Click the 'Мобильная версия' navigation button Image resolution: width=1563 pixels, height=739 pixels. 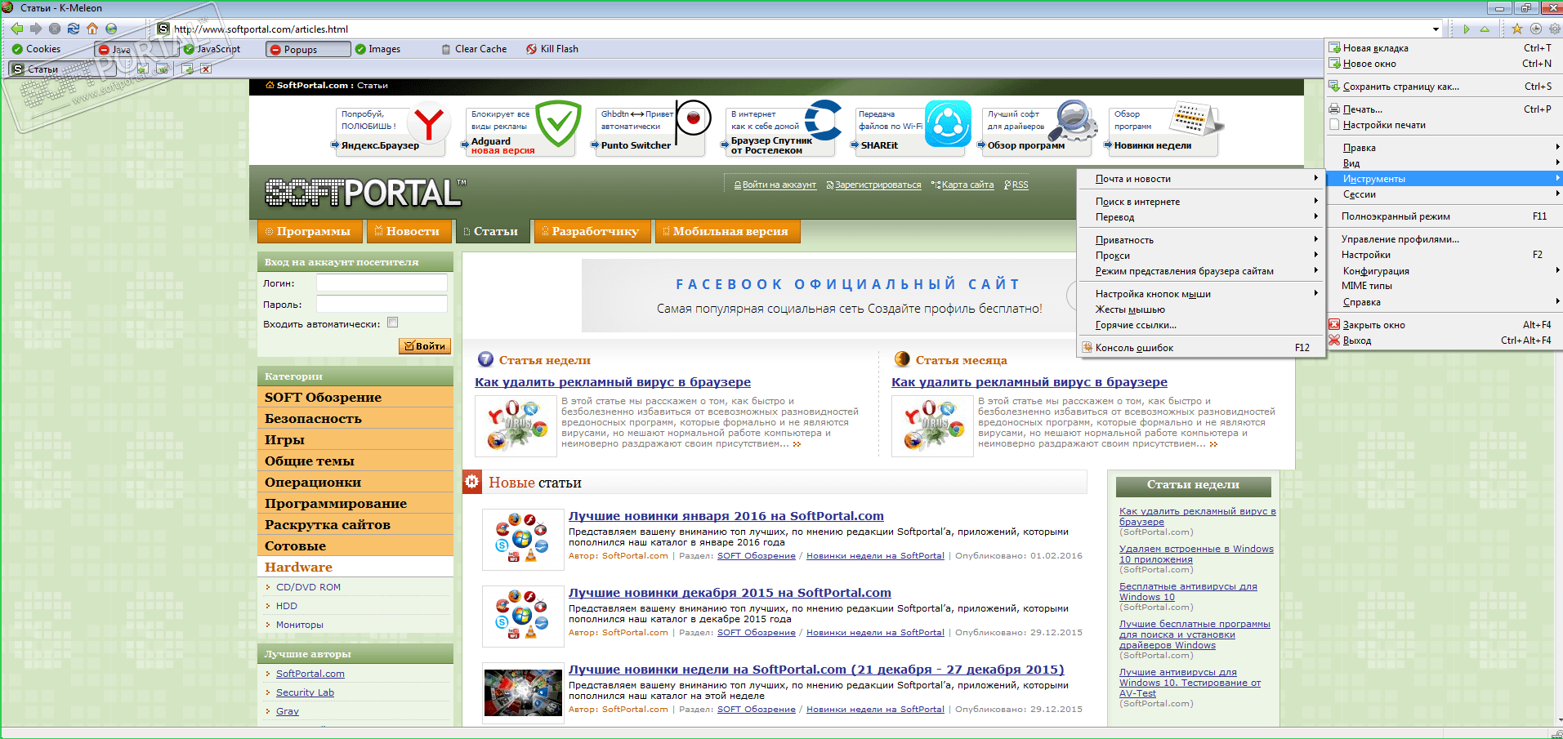[727, 232]
